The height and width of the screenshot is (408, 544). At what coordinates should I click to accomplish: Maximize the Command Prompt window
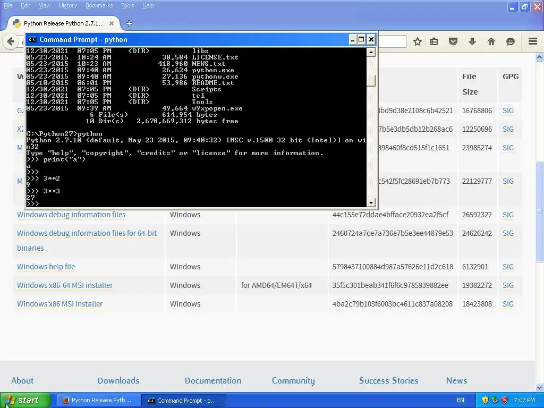(x=361, y=39)
